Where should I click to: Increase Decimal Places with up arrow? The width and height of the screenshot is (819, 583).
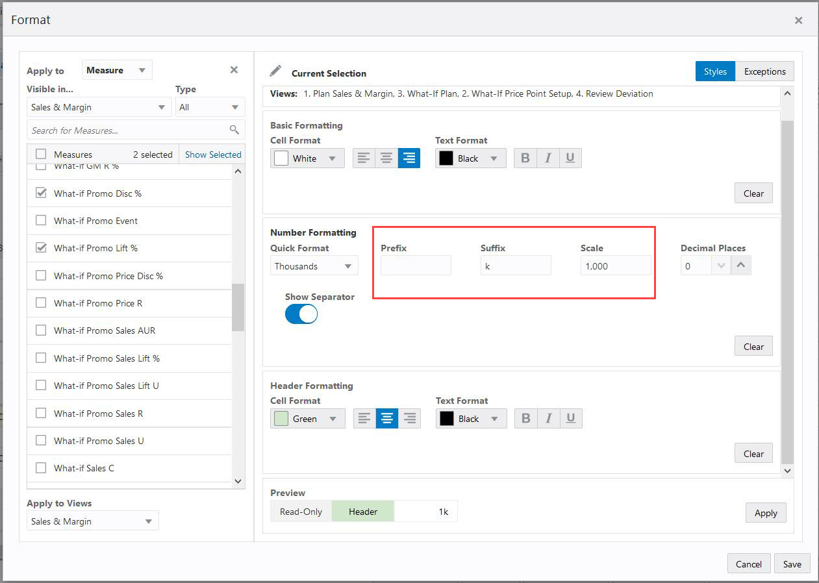(741, 266)
